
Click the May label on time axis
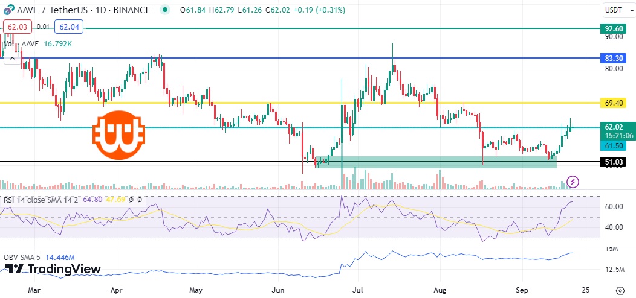coord(196,290)
